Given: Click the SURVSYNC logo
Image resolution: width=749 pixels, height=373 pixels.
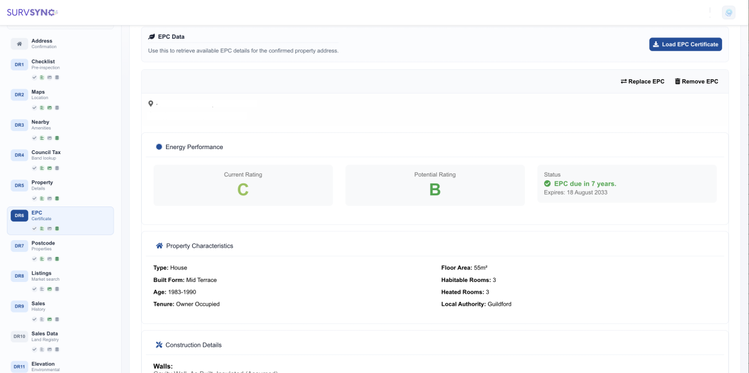Looking at the screenshot, I should [32, 12].
